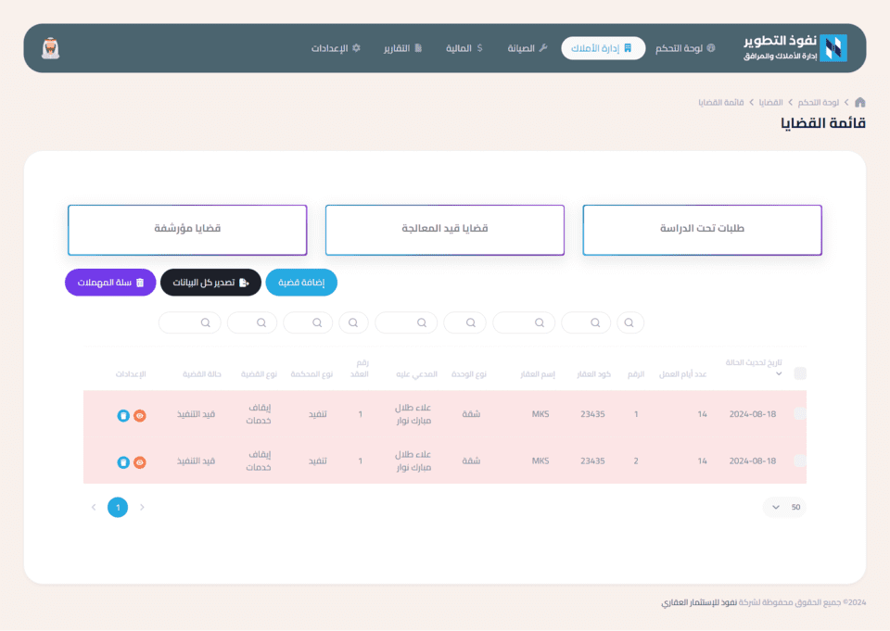Open the إدارة الأملاك navigation menu

click(604, 48)
